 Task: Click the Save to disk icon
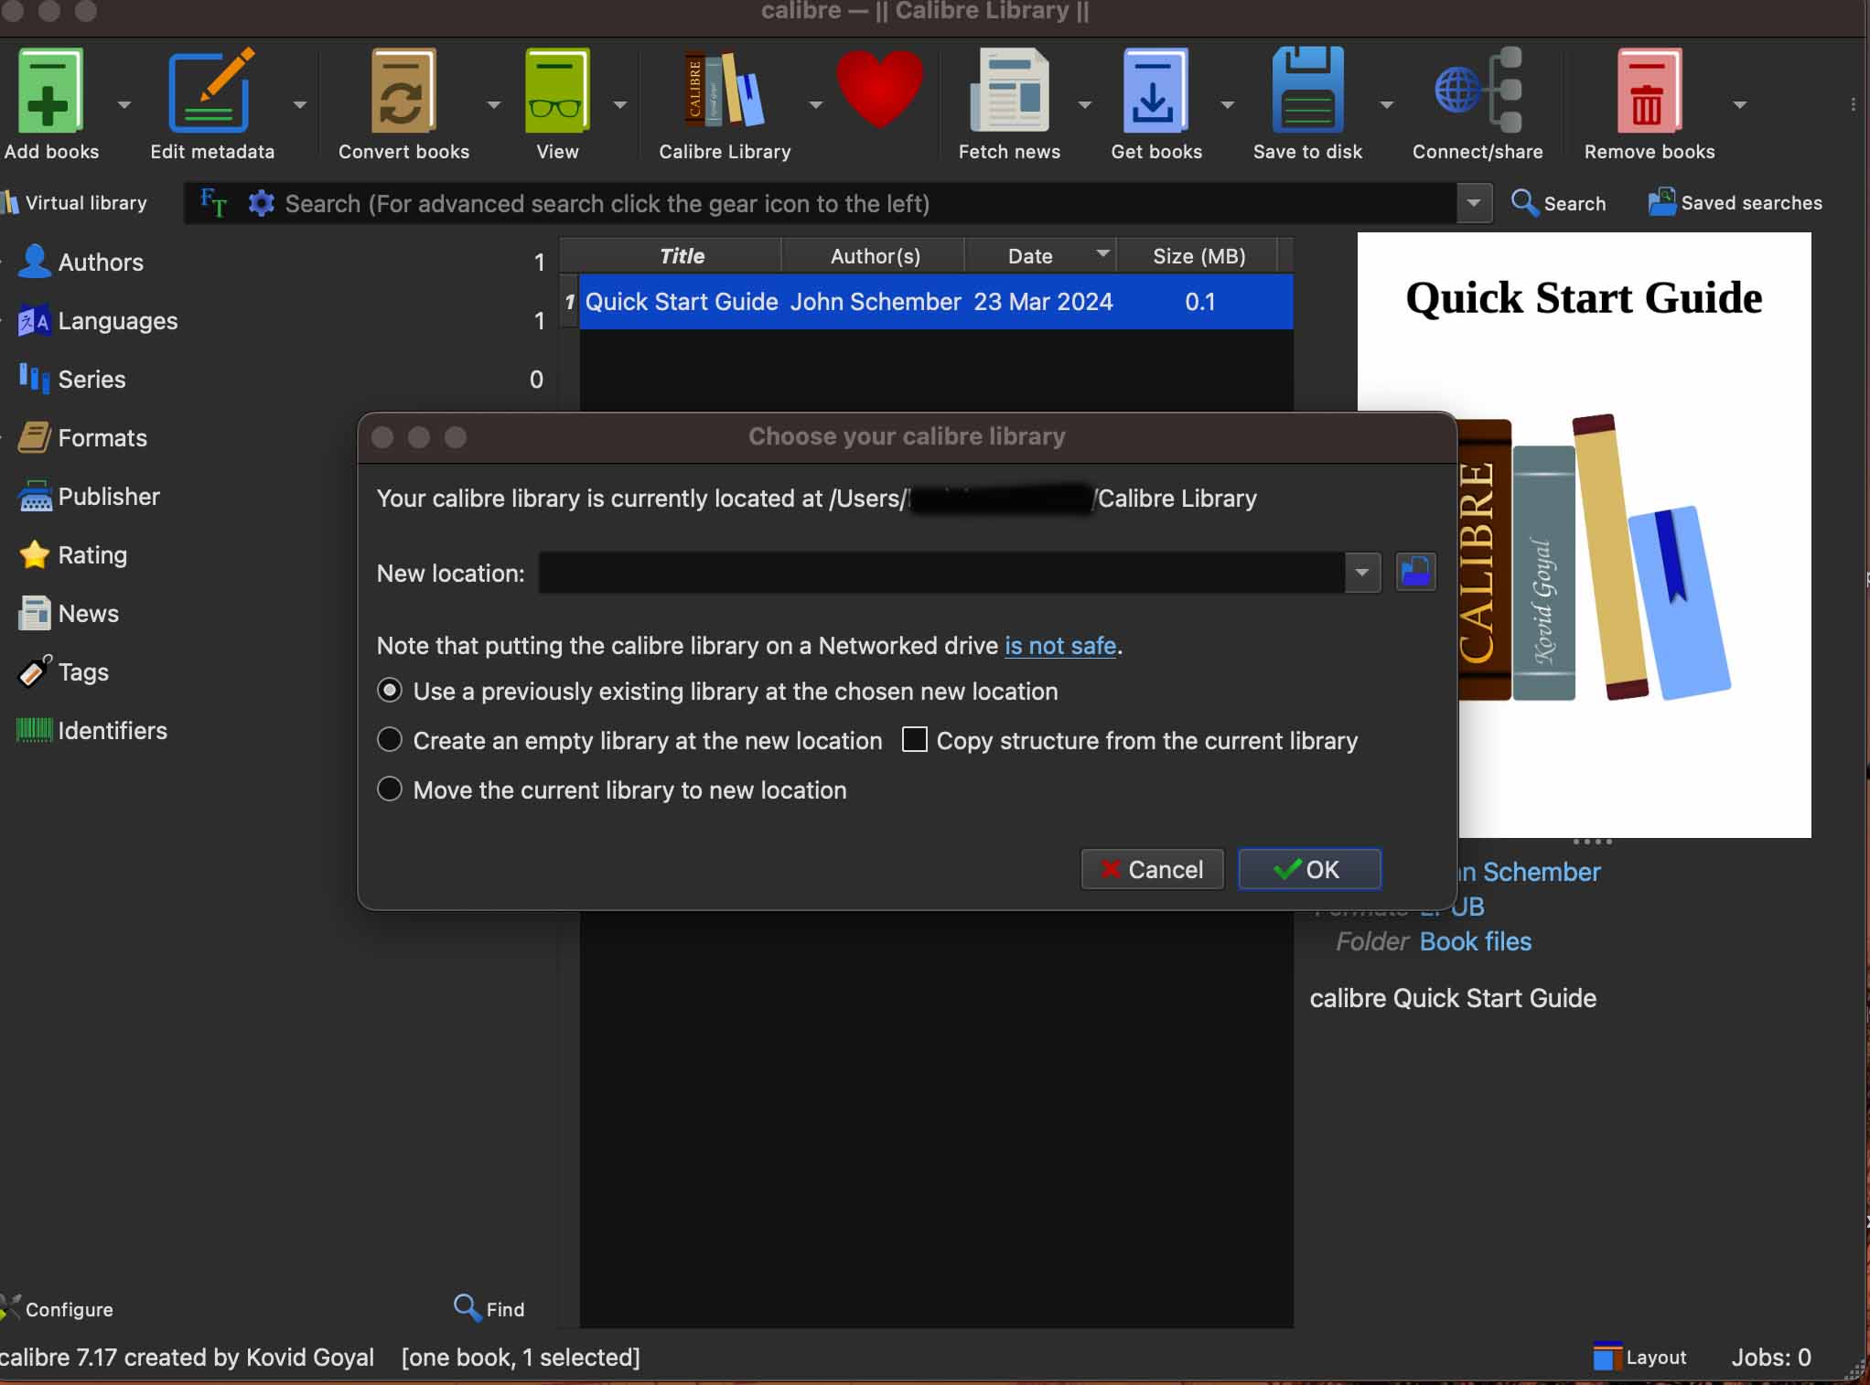pos(1306,91)
